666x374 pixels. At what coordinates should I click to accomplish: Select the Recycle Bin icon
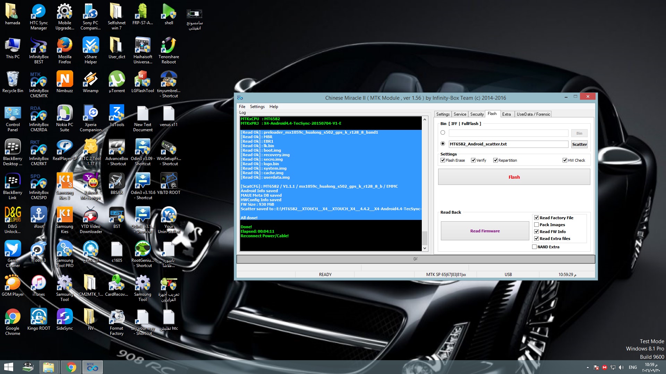(12, 82)
